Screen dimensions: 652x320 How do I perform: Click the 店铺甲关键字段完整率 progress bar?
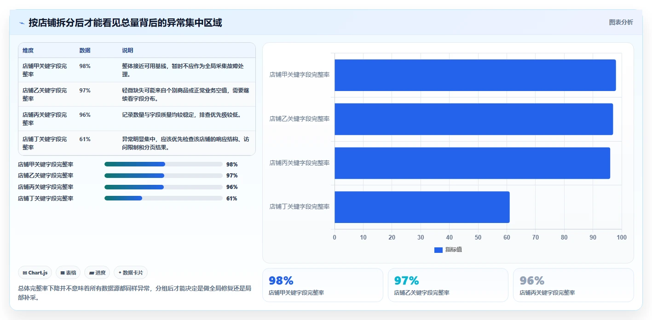tap(163, 164)
